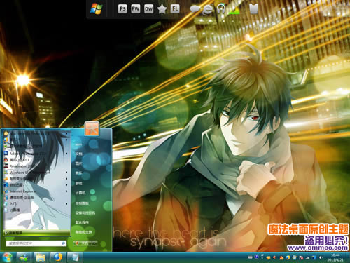The height and width of the screenshot is (263, 350).
Task: Click the keyboard tray icon
Action: [250, 257]
